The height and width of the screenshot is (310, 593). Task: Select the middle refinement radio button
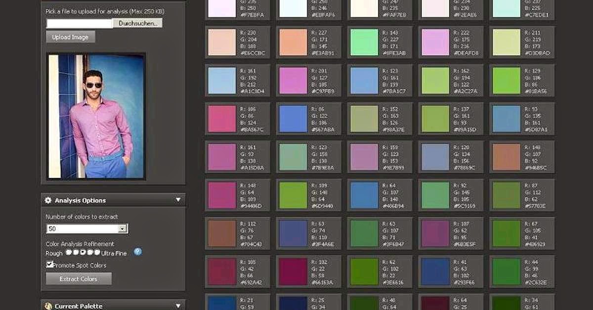83,252
